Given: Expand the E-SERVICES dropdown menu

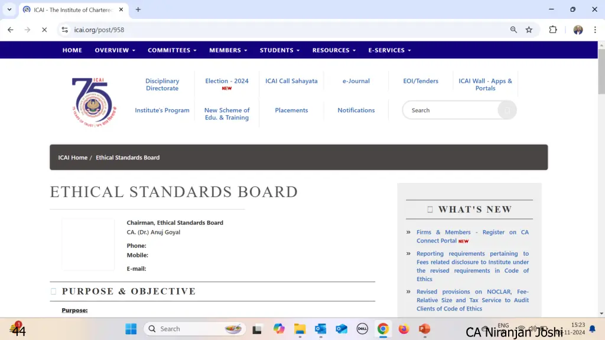Looking at the screenshot, I should coord(389,50).
